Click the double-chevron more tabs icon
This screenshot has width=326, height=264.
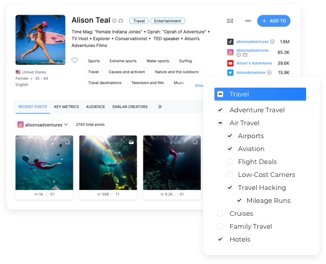(160, 107)
